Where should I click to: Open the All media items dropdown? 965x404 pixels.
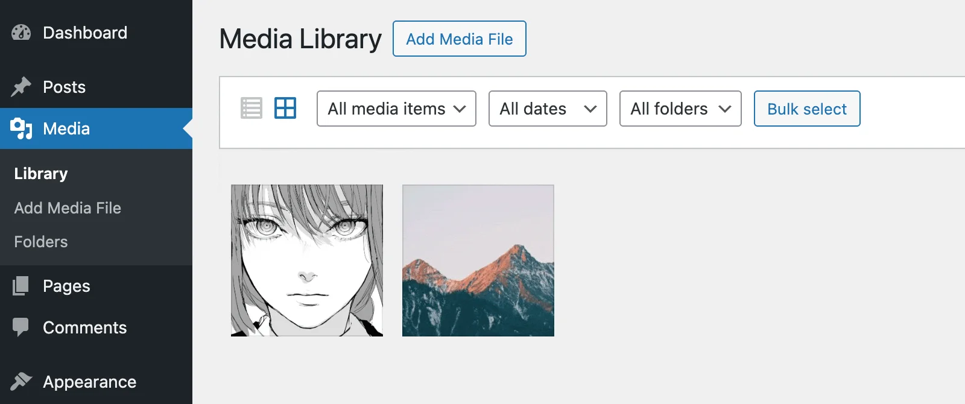coord(396,109)
